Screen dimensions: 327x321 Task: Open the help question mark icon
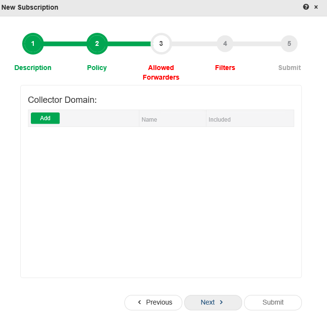click(x=306, y=7)
